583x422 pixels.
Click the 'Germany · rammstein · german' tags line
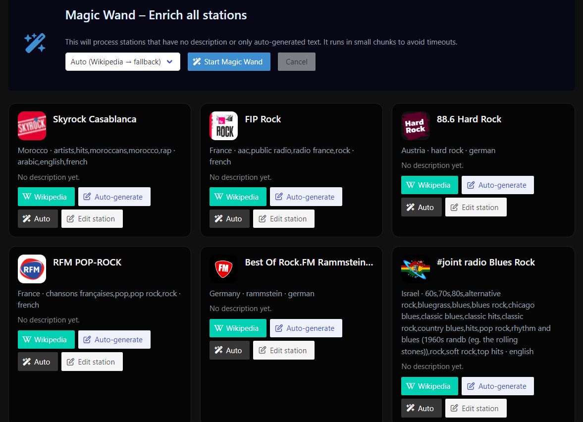(x=262, y=294)
